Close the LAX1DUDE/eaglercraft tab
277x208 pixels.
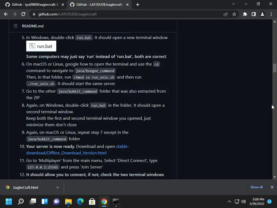pyautogui.click(x=127, y=5)
